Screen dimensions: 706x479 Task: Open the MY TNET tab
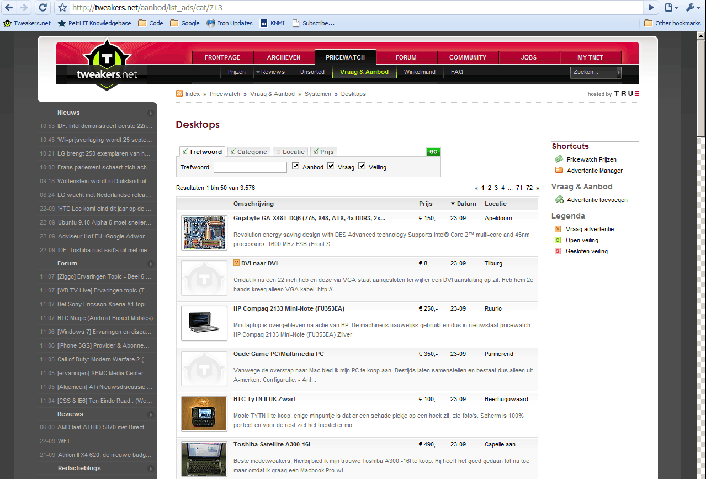pyautogui.click(x=590, y=57)
